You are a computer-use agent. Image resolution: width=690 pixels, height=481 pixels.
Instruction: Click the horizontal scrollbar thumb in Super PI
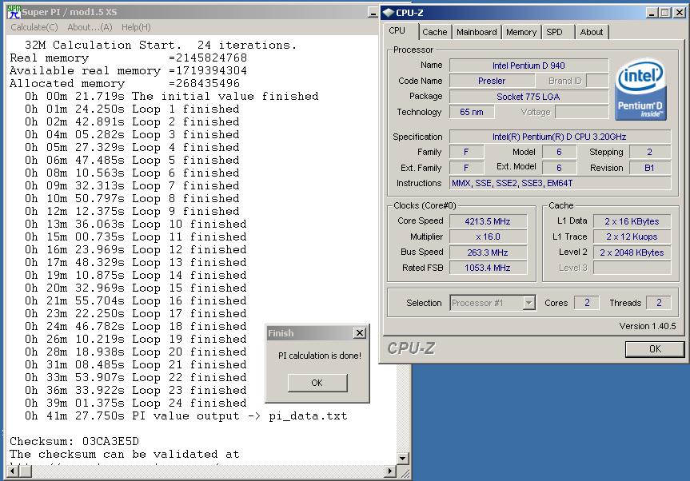(x=26, y=471)
